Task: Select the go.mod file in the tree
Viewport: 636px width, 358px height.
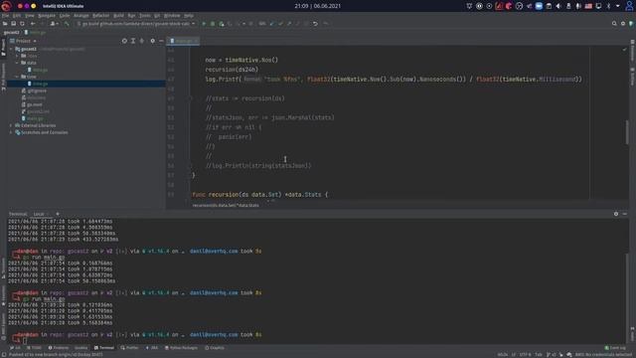Action: [x=35, y=104]
